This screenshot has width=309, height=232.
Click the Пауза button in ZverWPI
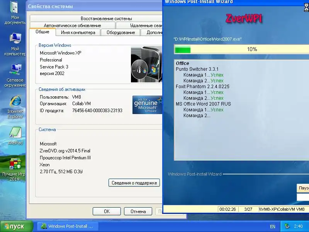point(303,188)
